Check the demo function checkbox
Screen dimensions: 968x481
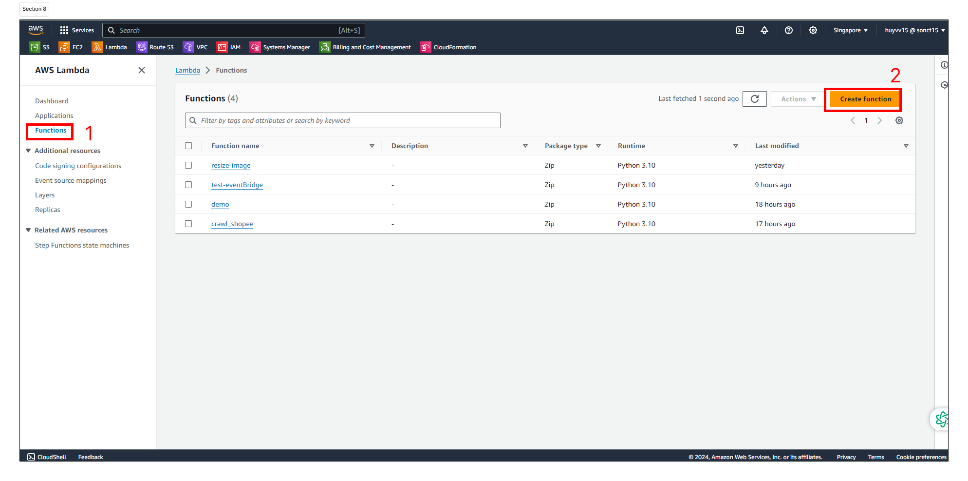tap(188, 204)
